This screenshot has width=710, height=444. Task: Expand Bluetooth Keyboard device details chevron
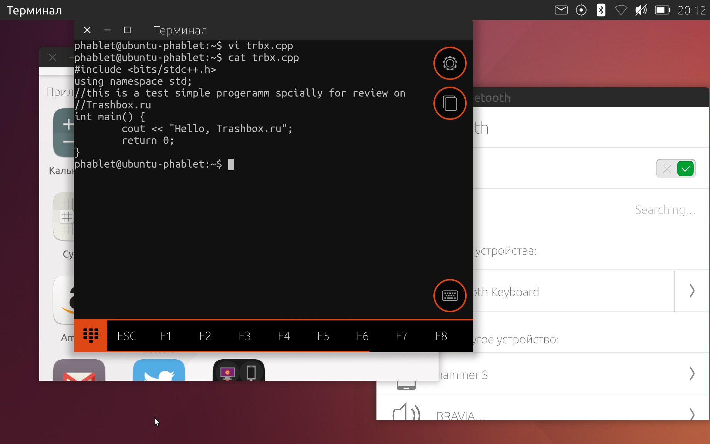click(692, 291)
